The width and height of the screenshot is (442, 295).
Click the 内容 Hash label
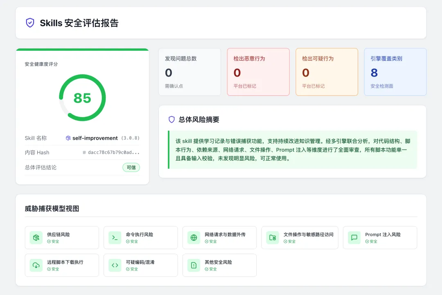pyautogui.click(x=37, y=152)
